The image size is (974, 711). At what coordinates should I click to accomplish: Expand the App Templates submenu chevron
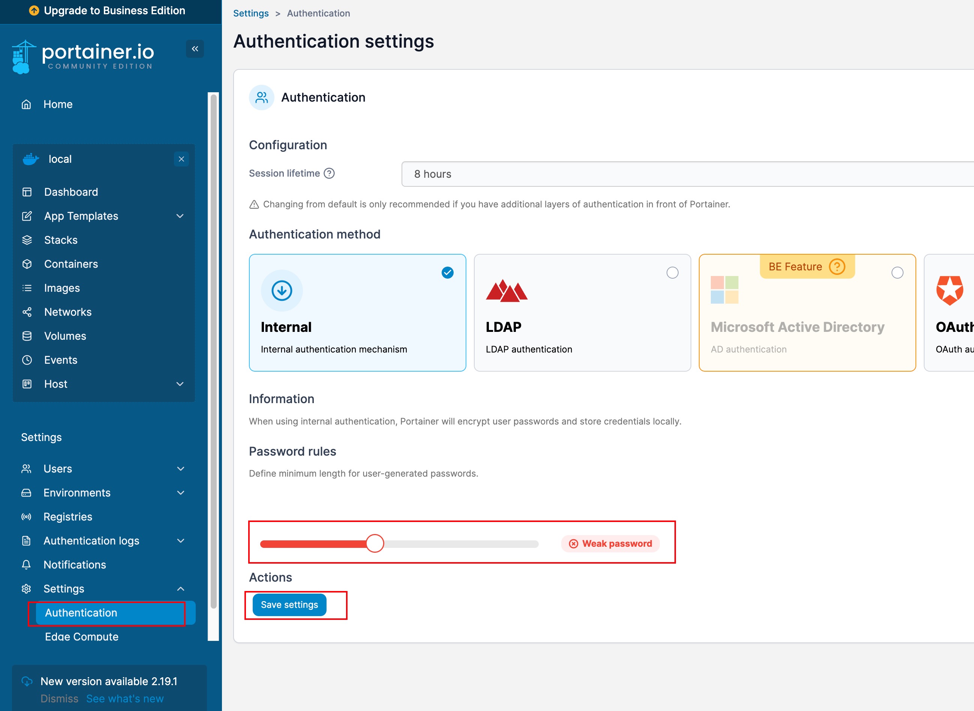pyautogui.click(x=180, y=216)
